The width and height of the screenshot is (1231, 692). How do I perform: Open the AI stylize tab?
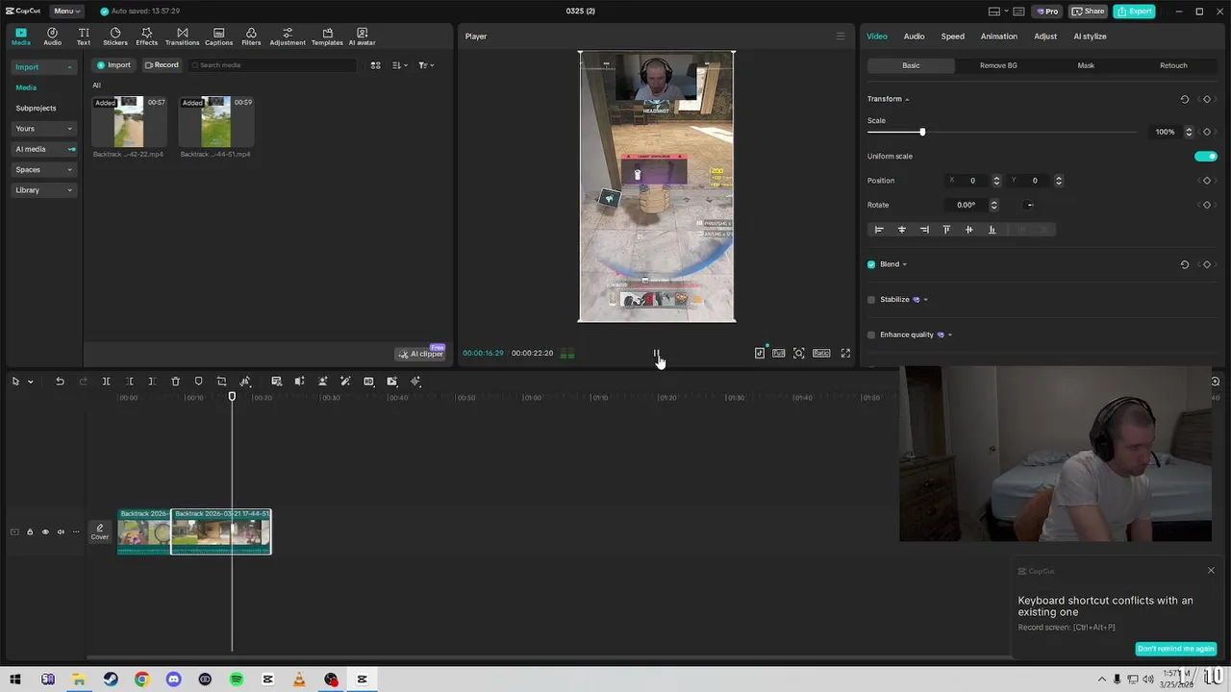click(x=1090, y=37)
